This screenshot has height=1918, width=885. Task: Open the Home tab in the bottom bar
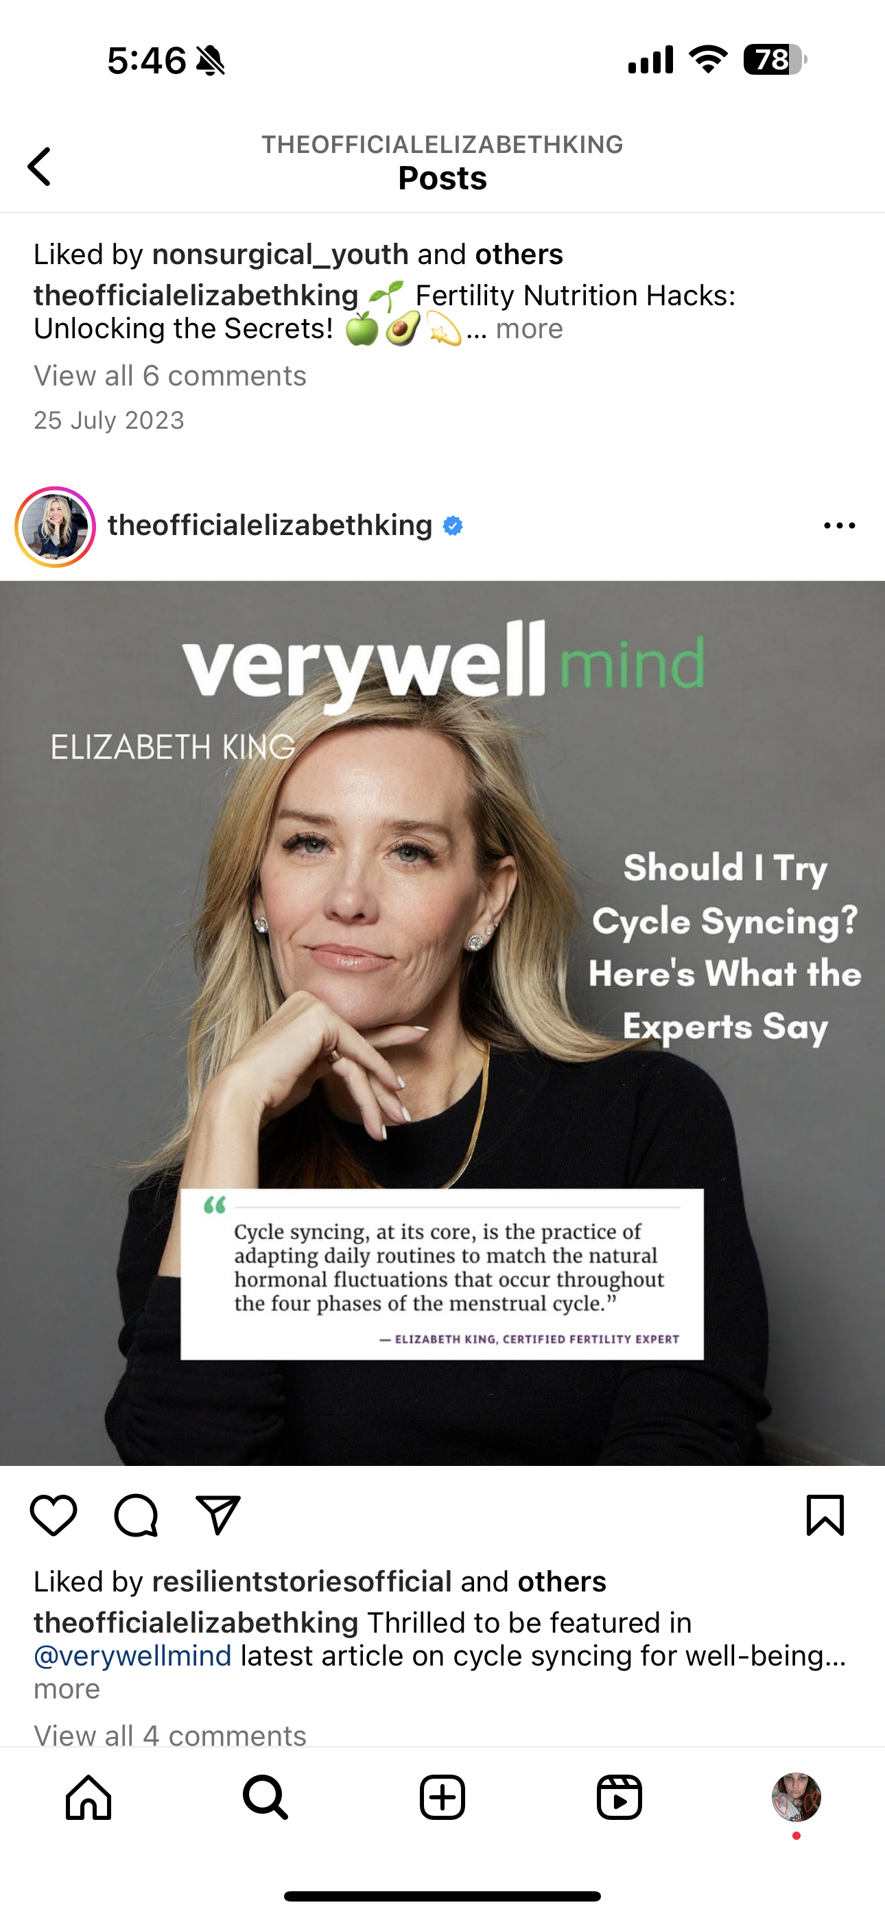88,1797
